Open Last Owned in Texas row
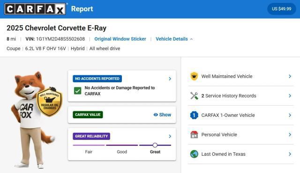The width and height of the screenshot is (300, 173). coord(240,154)
